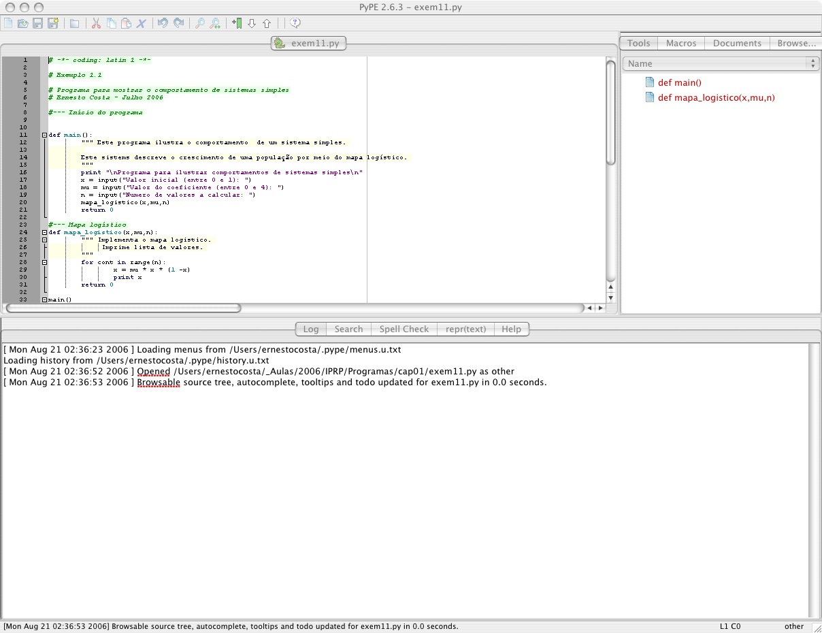Click the New document toolbar icon
This screenshot has height=633, width=822.
pyautogui.click(x=8, y=24)
